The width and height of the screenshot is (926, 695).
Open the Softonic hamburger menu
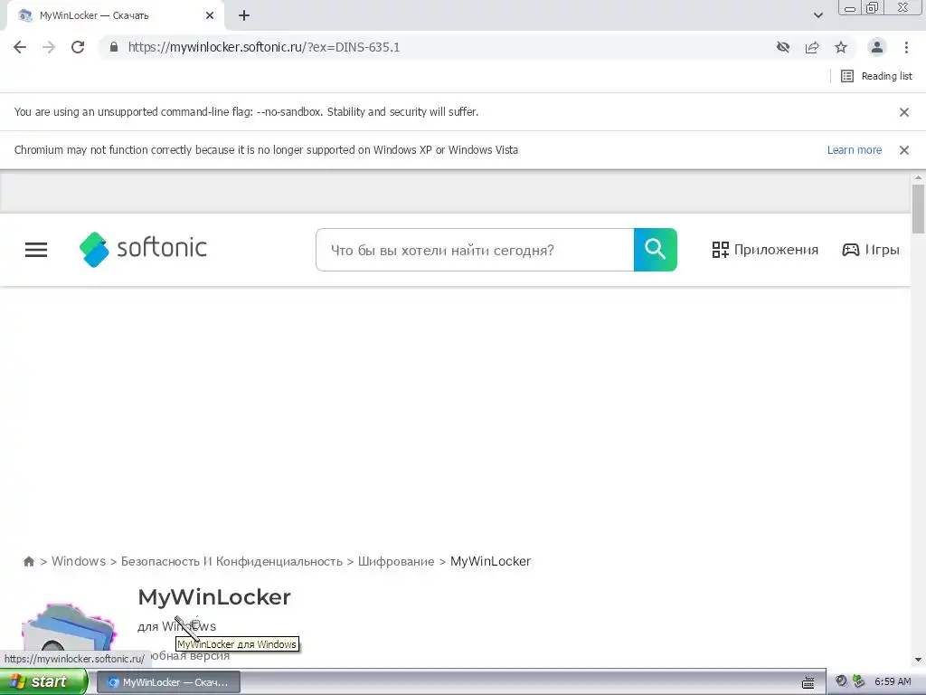pyautogui.click(x=36, y=250)
